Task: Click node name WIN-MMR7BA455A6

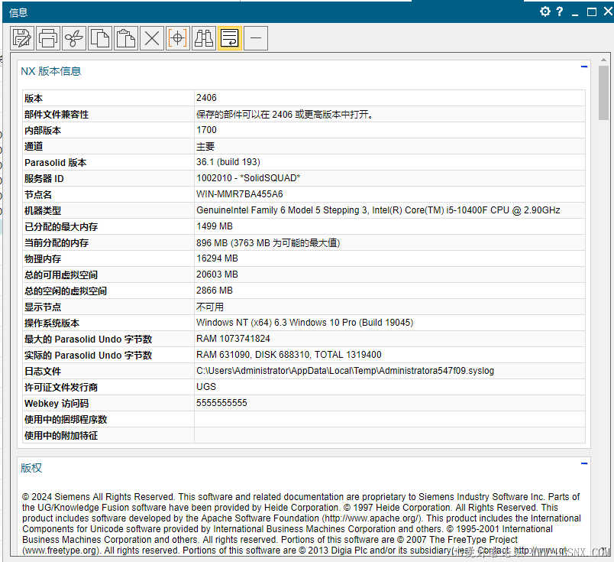Action: (239, 194)
